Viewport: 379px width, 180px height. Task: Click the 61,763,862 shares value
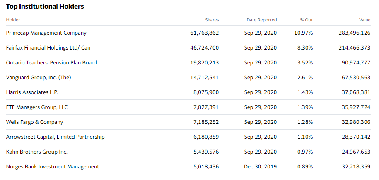[x=205, y=33]
